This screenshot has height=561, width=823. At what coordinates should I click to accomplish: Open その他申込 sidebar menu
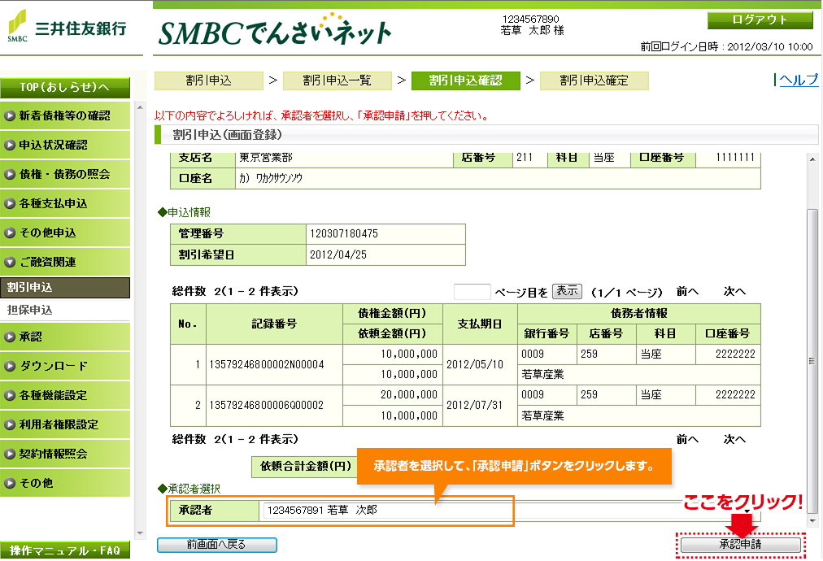[x=65, y=233]
